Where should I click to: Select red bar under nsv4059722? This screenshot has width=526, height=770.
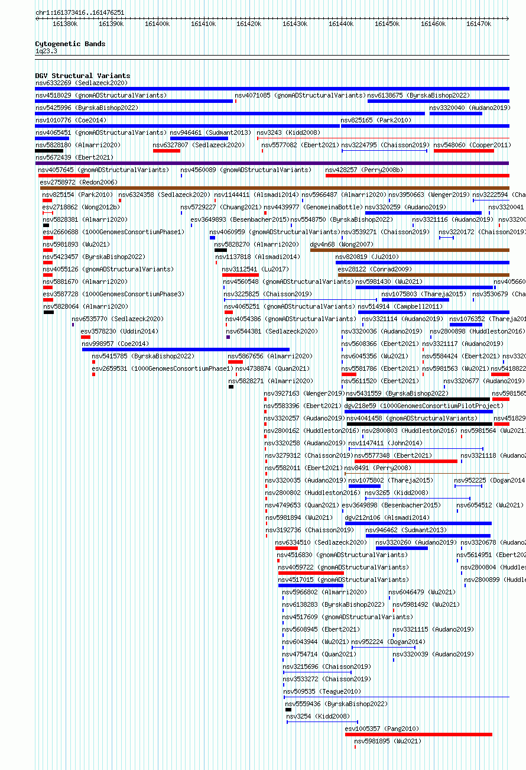[311, 573]
